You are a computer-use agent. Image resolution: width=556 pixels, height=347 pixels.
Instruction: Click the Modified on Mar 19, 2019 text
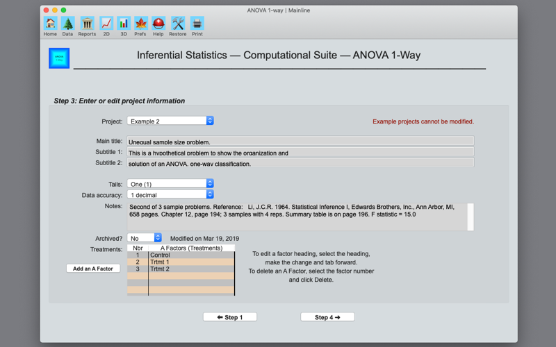click(x=204, y=238)
